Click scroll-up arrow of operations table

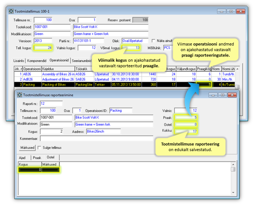pyautogui.click(x=237, y=69)
